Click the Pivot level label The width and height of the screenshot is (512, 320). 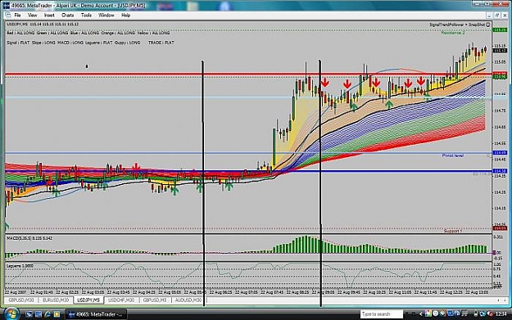[452, 155]
